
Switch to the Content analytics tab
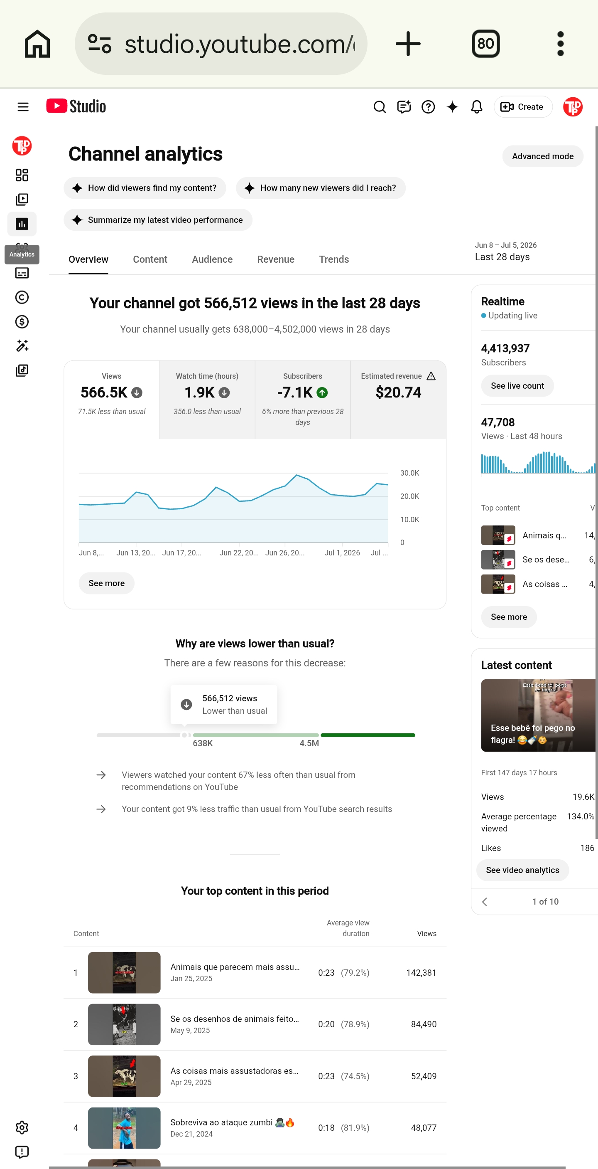tap(150, 259)
